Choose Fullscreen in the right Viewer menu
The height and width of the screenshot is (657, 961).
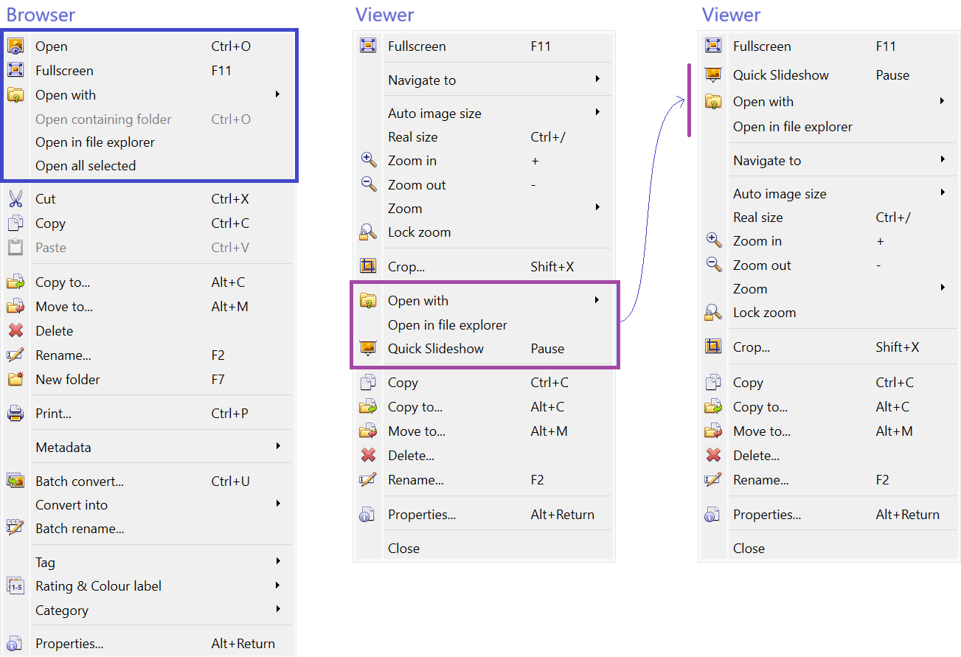(762, 46)
